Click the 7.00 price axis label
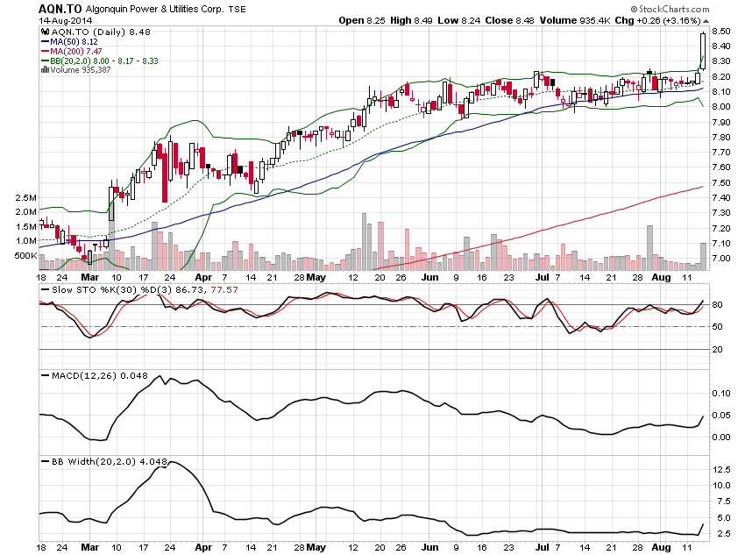Viewport: 745px width, 555px height. pos(721,259)
